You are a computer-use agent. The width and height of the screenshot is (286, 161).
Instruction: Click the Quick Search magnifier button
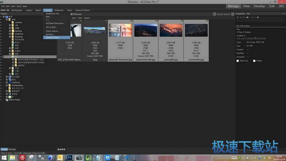(233, 14)
